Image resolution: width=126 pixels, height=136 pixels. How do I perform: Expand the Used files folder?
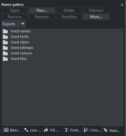pyautogui.click(x=5, y=59)
